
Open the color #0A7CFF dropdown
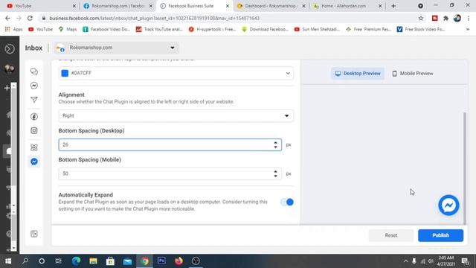point(176,73)
